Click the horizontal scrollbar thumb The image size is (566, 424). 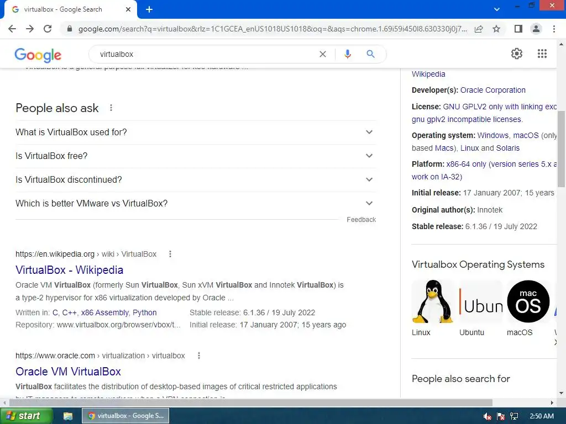pyautogui.click(x=251, y=402)
